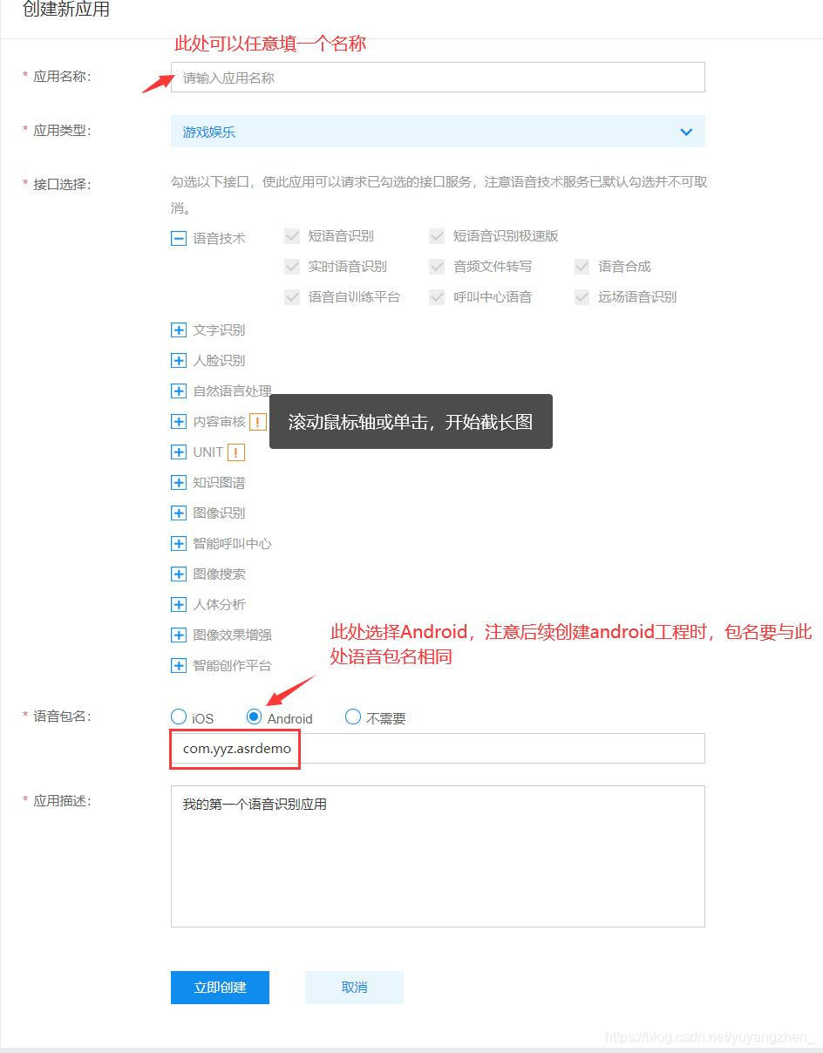Toggle the 音频文件转写 checkbox
The image size is (823, 1053).
437,266
